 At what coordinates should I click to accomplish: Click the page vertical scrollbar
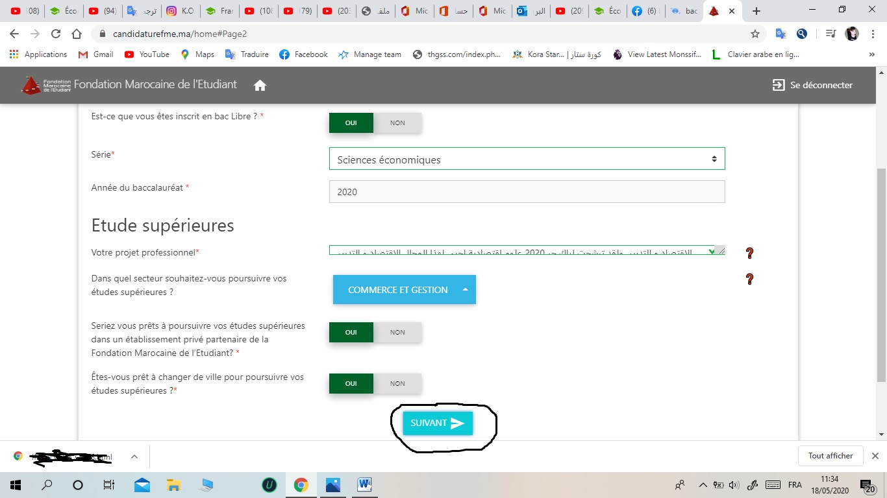pyautogui.click(x=881, y=272)
